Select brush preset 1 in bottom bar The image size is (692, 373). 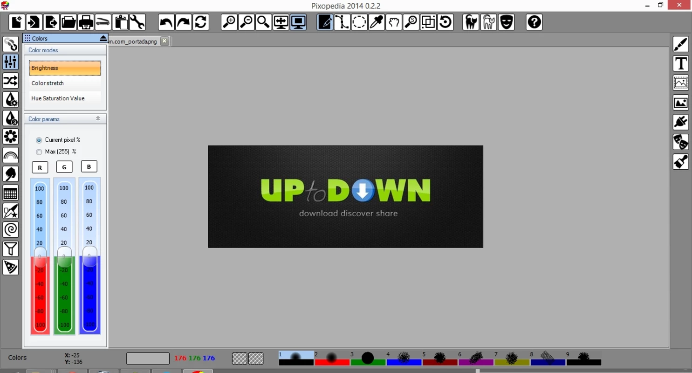tap(296, 358)
